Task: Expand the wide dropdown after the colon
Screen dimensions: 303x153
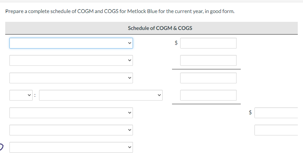Action: (x=101, y=95)
